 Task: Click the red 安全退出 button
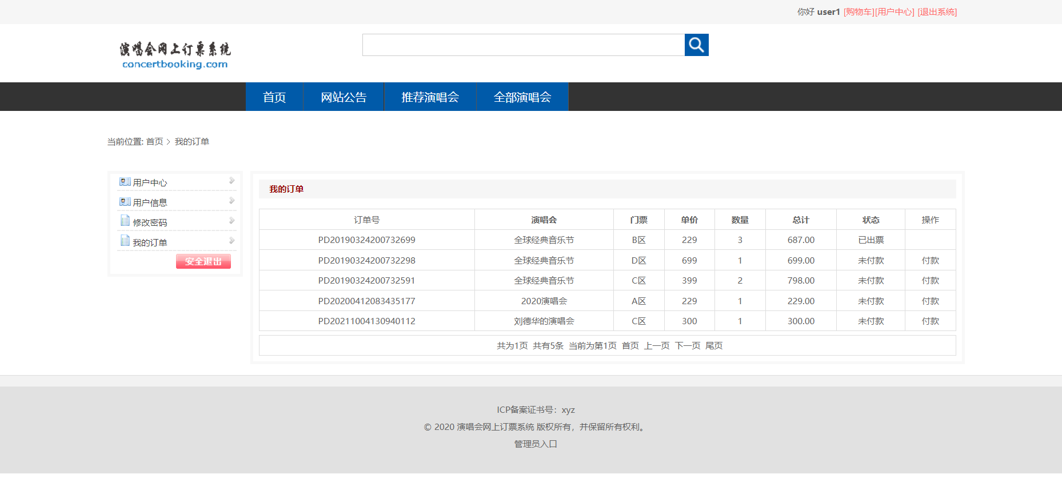tap(203, 261)
